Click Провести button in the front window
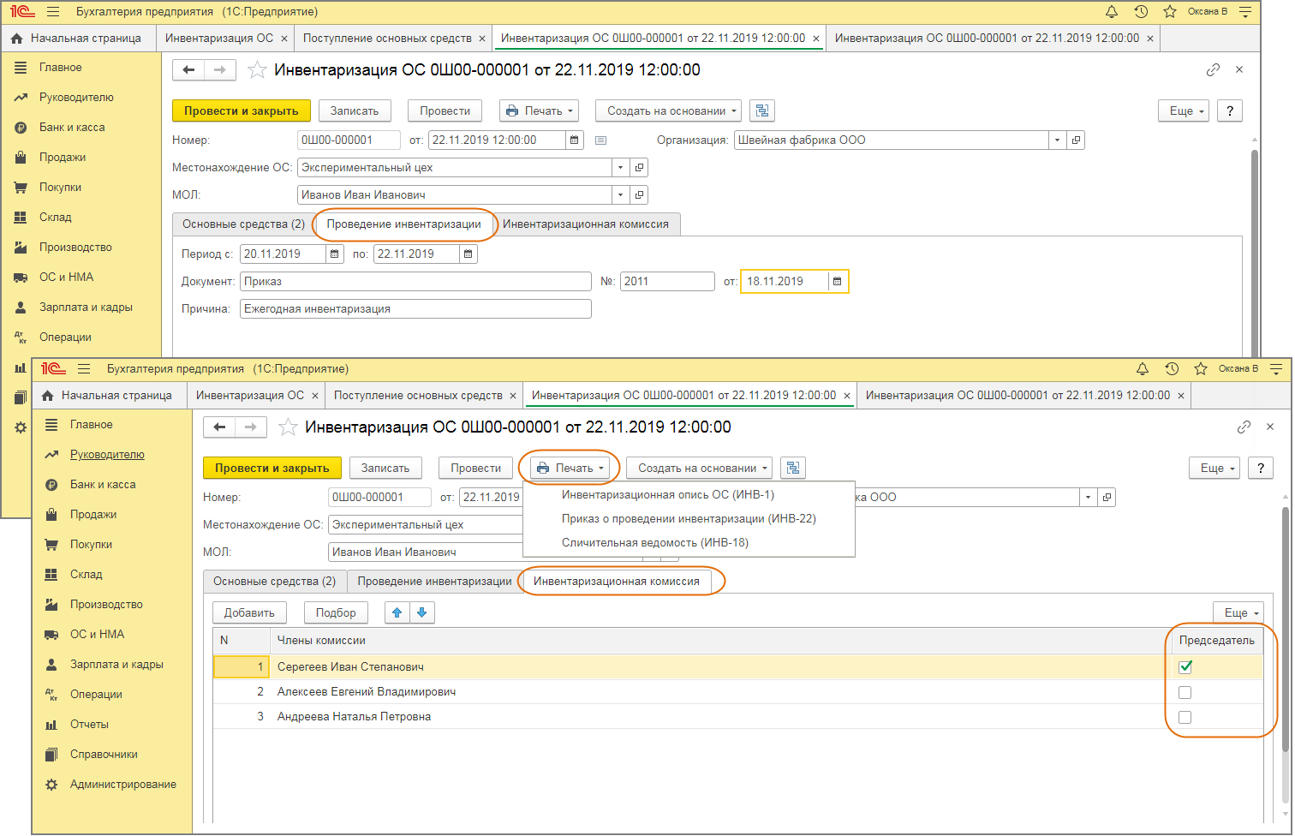The height and width of the screenshot is (836, 1295). (476, 468)
